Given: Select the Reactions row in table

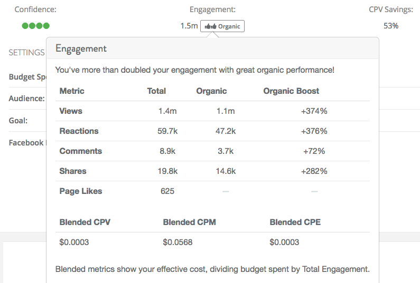Looking at the screenshot, I should click(213, 131).
